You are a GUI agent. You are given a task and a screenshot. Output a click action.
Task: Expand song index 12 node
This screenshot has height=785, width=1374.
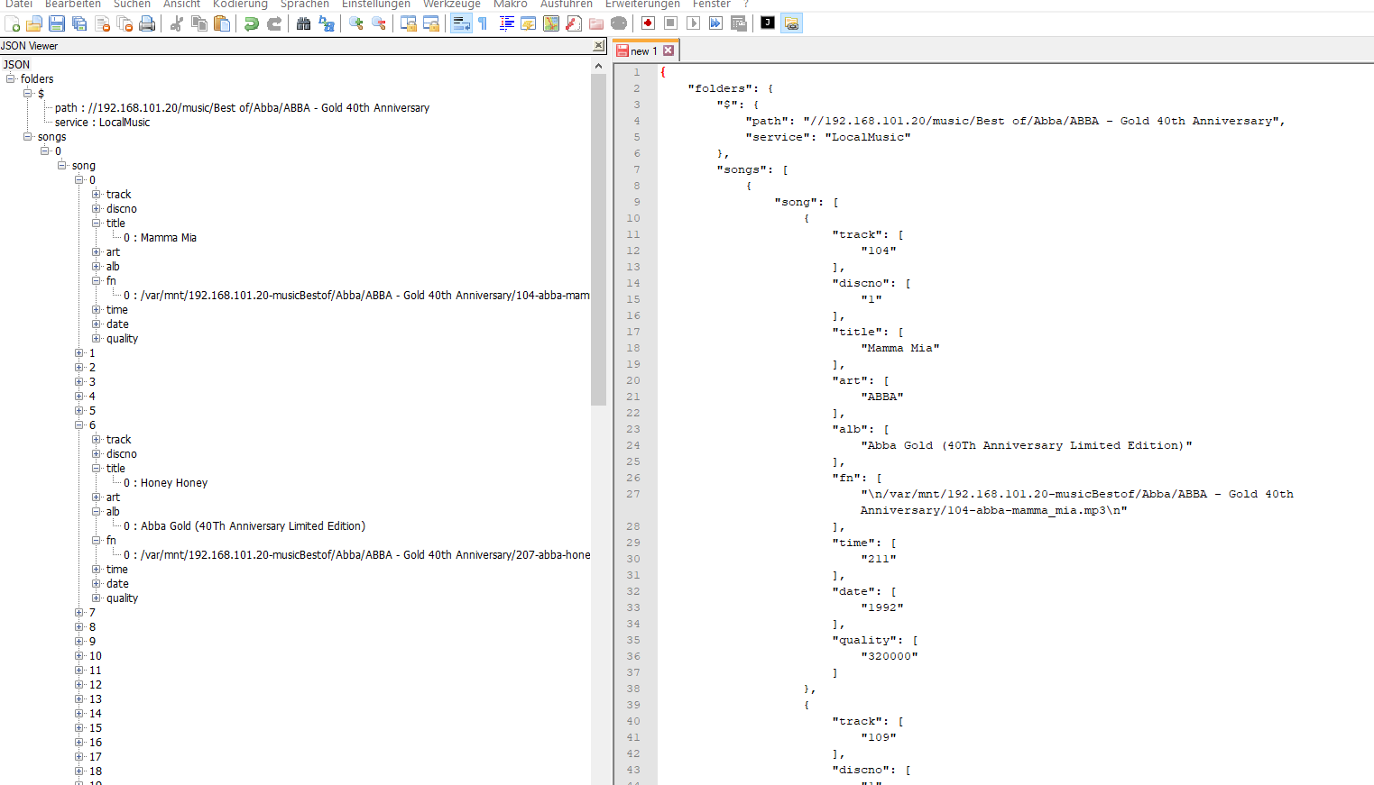(79, 685)
